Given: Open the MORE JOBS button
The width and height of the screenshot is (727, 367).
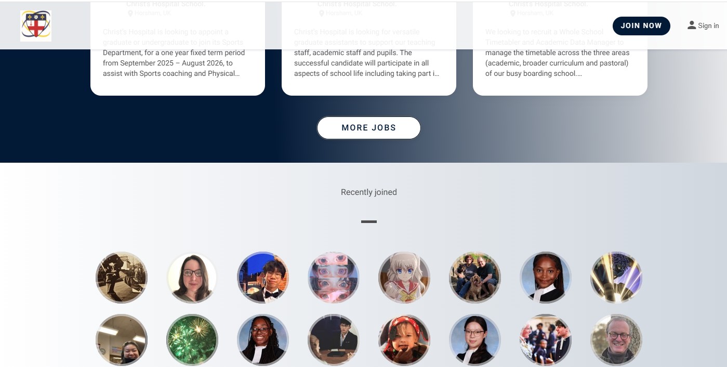Looking at the screenshot, I should 369,128.
